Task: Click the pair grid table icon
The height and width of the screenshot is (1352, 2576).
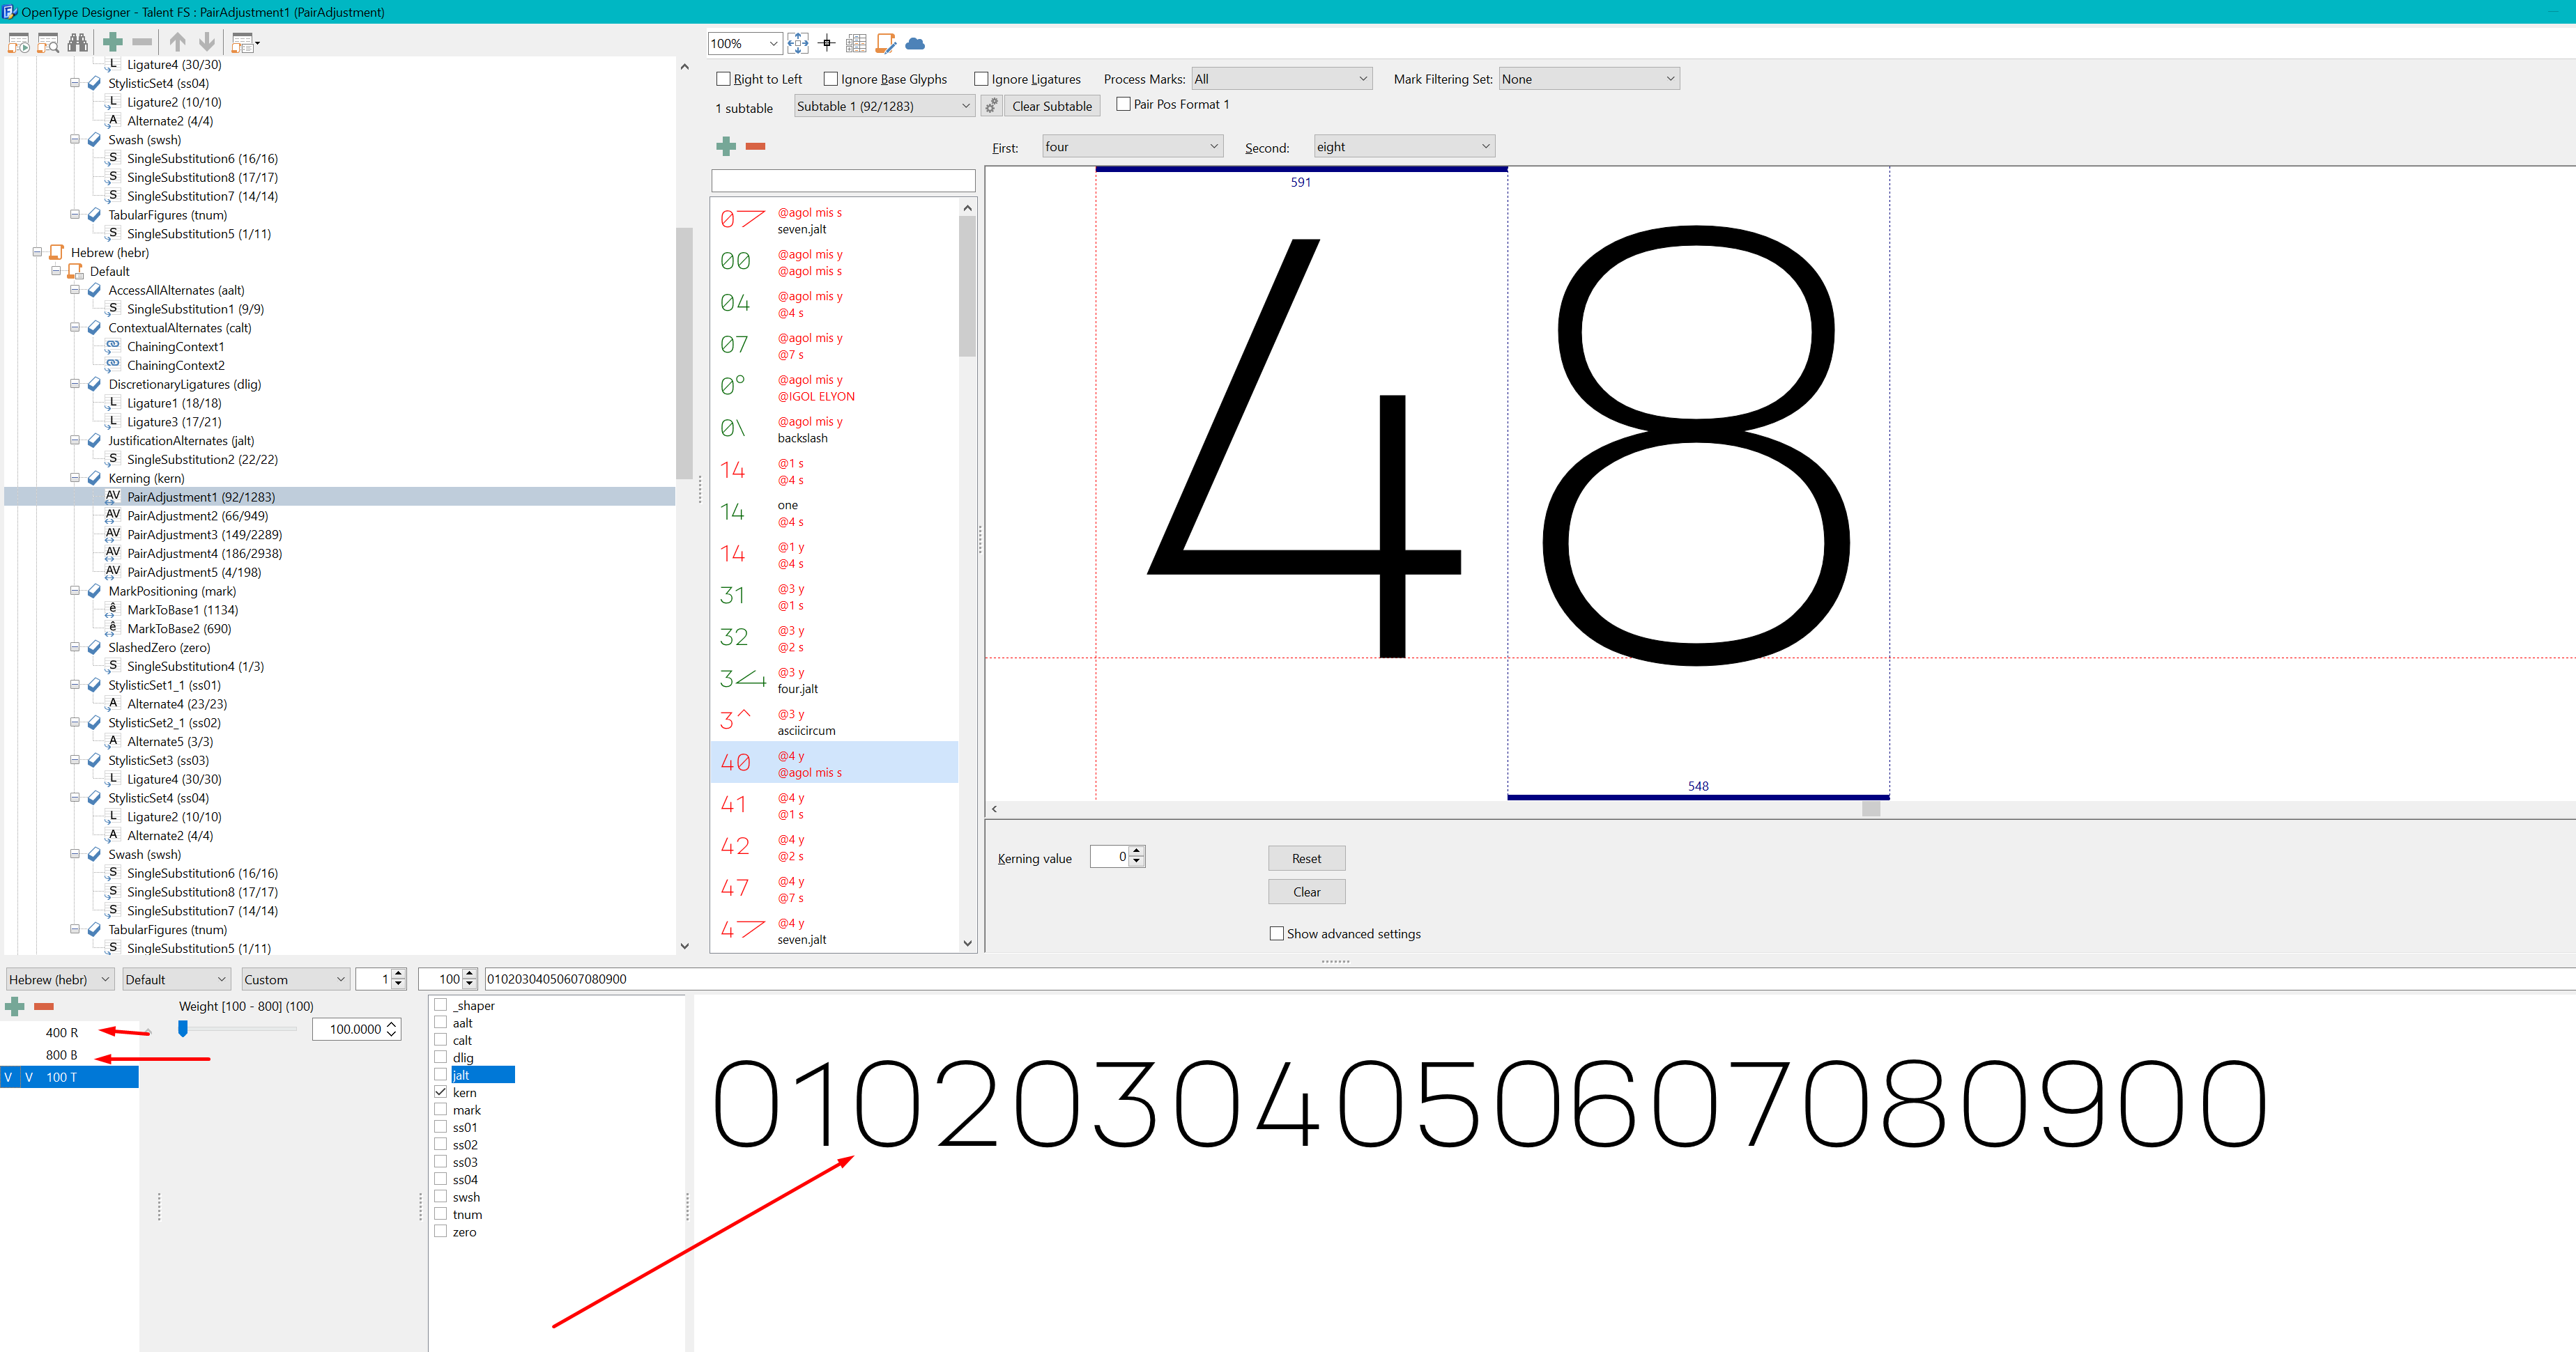Action: click(x=856, y=43)
